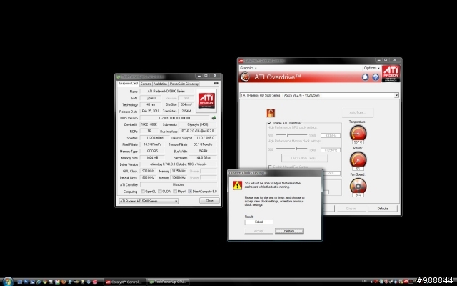Open the Graphics dropdown menu
Screen dimensions: 457x286
click(x=249, y=68)
